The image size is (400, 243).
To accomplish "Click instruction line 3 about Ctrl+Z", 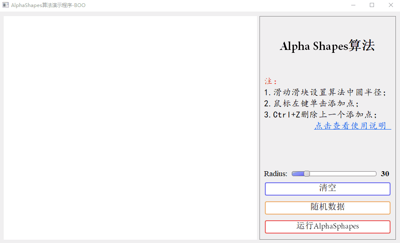I will click(320, 115).
